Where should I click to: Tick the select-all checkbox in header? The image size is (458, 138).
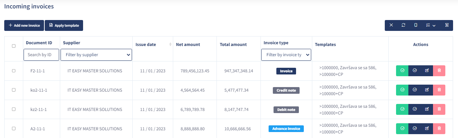[14, 46]
